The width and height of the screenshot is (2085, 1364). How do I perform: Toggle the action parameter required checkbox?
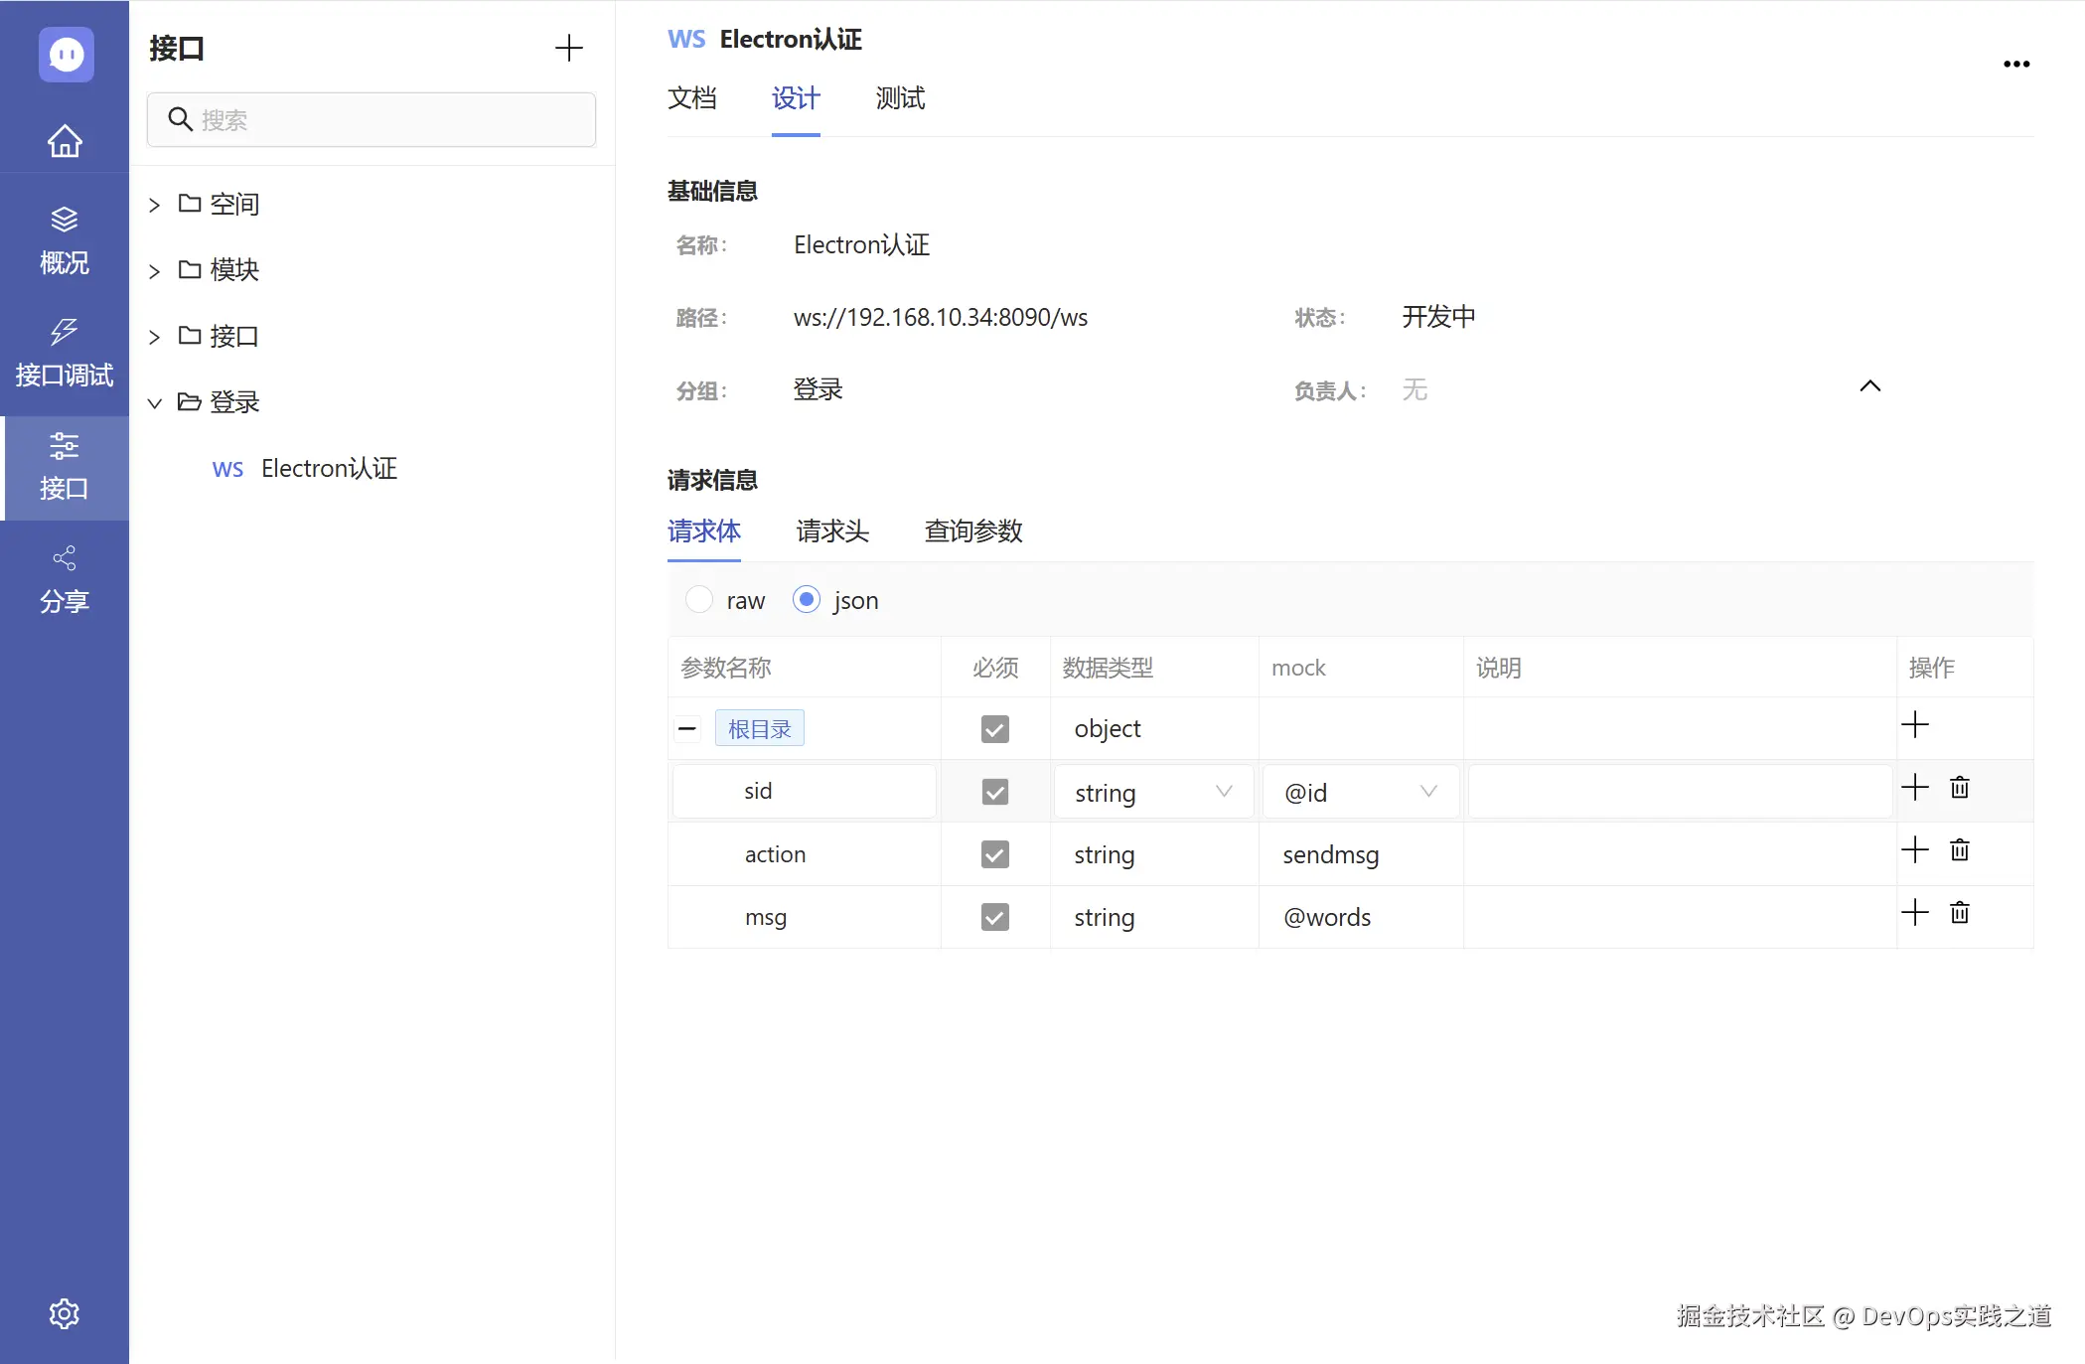994,854
